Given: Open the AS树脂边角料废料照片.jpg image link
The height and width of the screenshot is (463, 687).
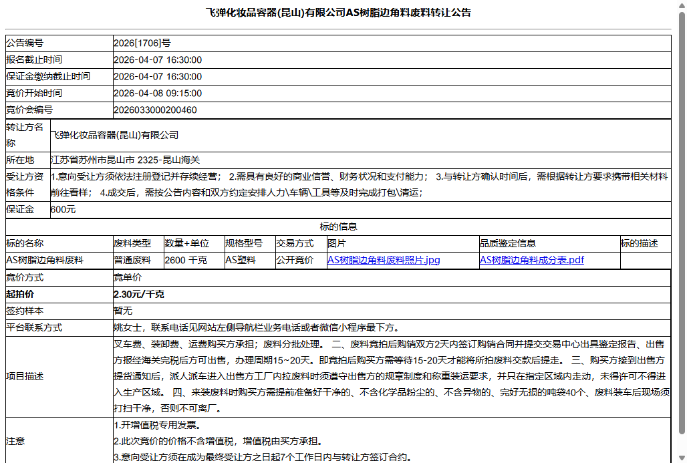Looking at the screenshot, I should pos(384,260).
